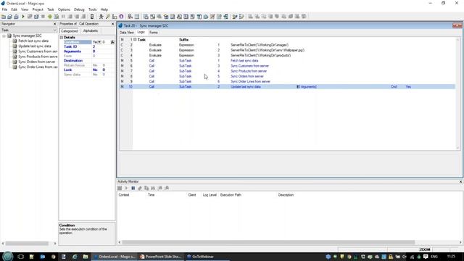The height and width of the screenshot is (261, 464).
Task: Click the wand icon in toolbar
Action: 108,17
